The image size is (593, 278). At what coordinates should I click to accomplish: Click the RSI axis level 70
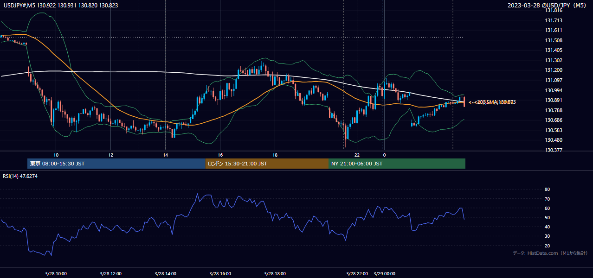click(x=547, y=199)
